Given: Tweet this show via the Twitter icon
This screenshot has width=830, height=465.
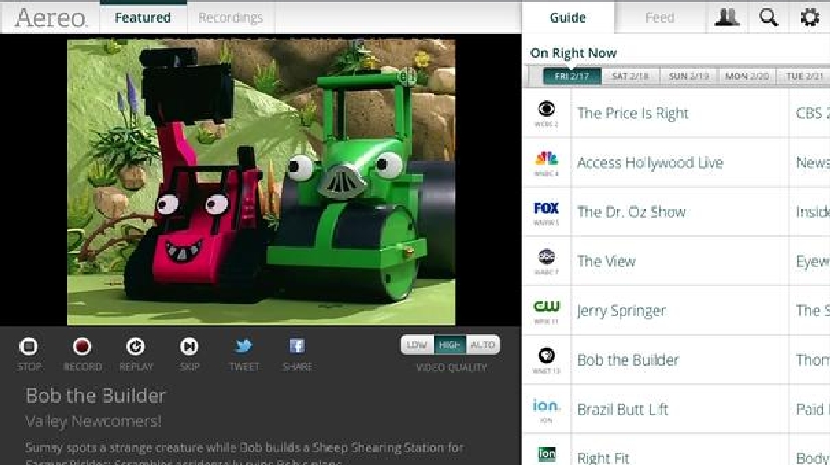Looking at the screenshot, I should pyautogui.click(x=243, y=346).
